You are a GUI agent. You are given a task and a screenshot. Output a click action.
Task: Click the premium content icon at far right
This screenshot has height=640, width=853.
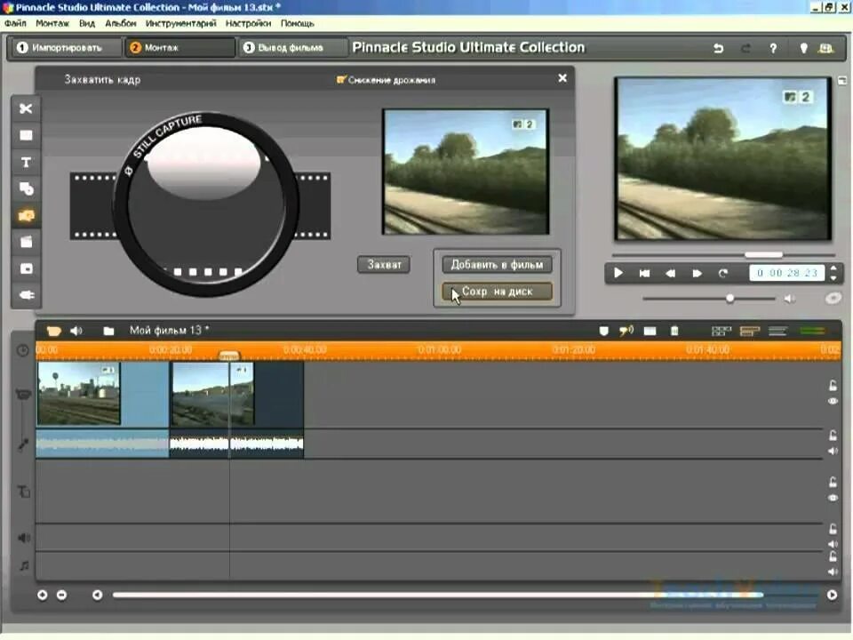pos(825,48)
